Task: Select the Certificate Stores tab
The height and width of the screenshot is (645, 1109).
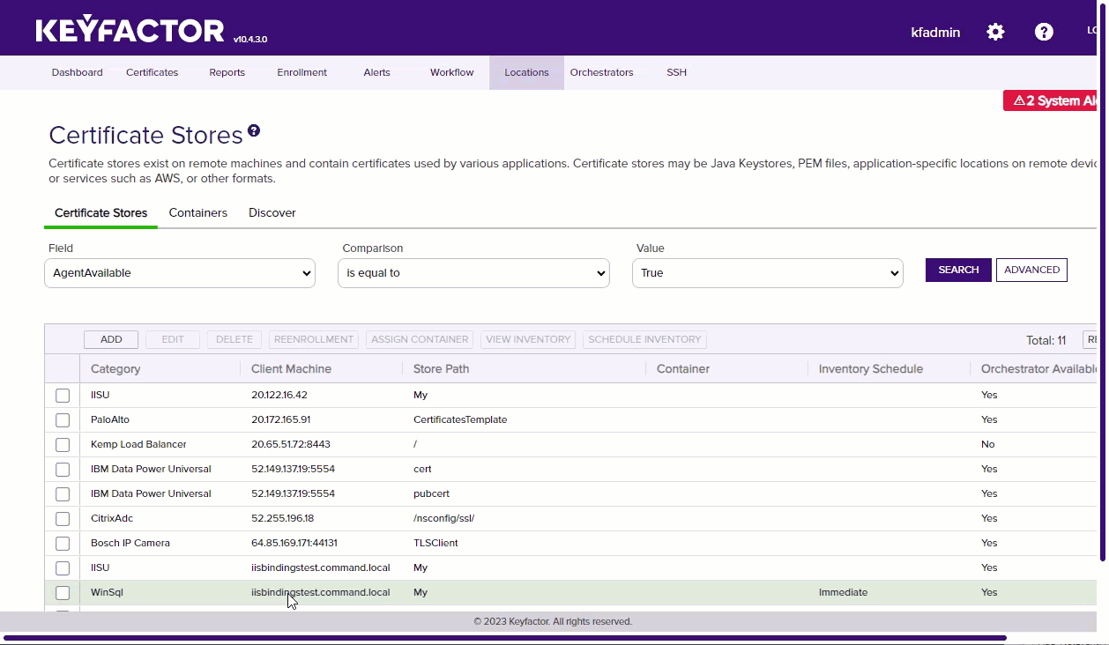Action: [101, 212]
